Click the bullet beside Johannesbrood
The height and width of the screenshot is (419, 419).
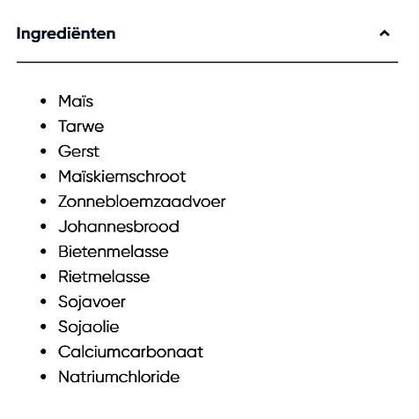pos(43,227)
